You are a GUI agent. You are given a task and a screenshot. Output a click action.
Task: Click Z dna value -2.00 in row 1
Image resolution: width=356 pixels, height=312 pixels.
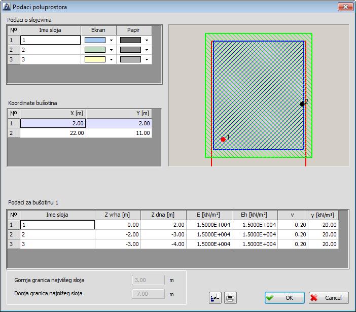click(163, 225)
